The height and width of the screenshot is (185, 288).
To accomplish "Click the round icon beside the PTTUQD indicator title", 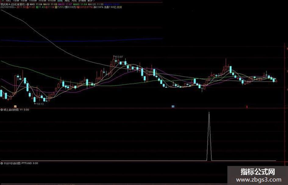I will coord(2,163).
